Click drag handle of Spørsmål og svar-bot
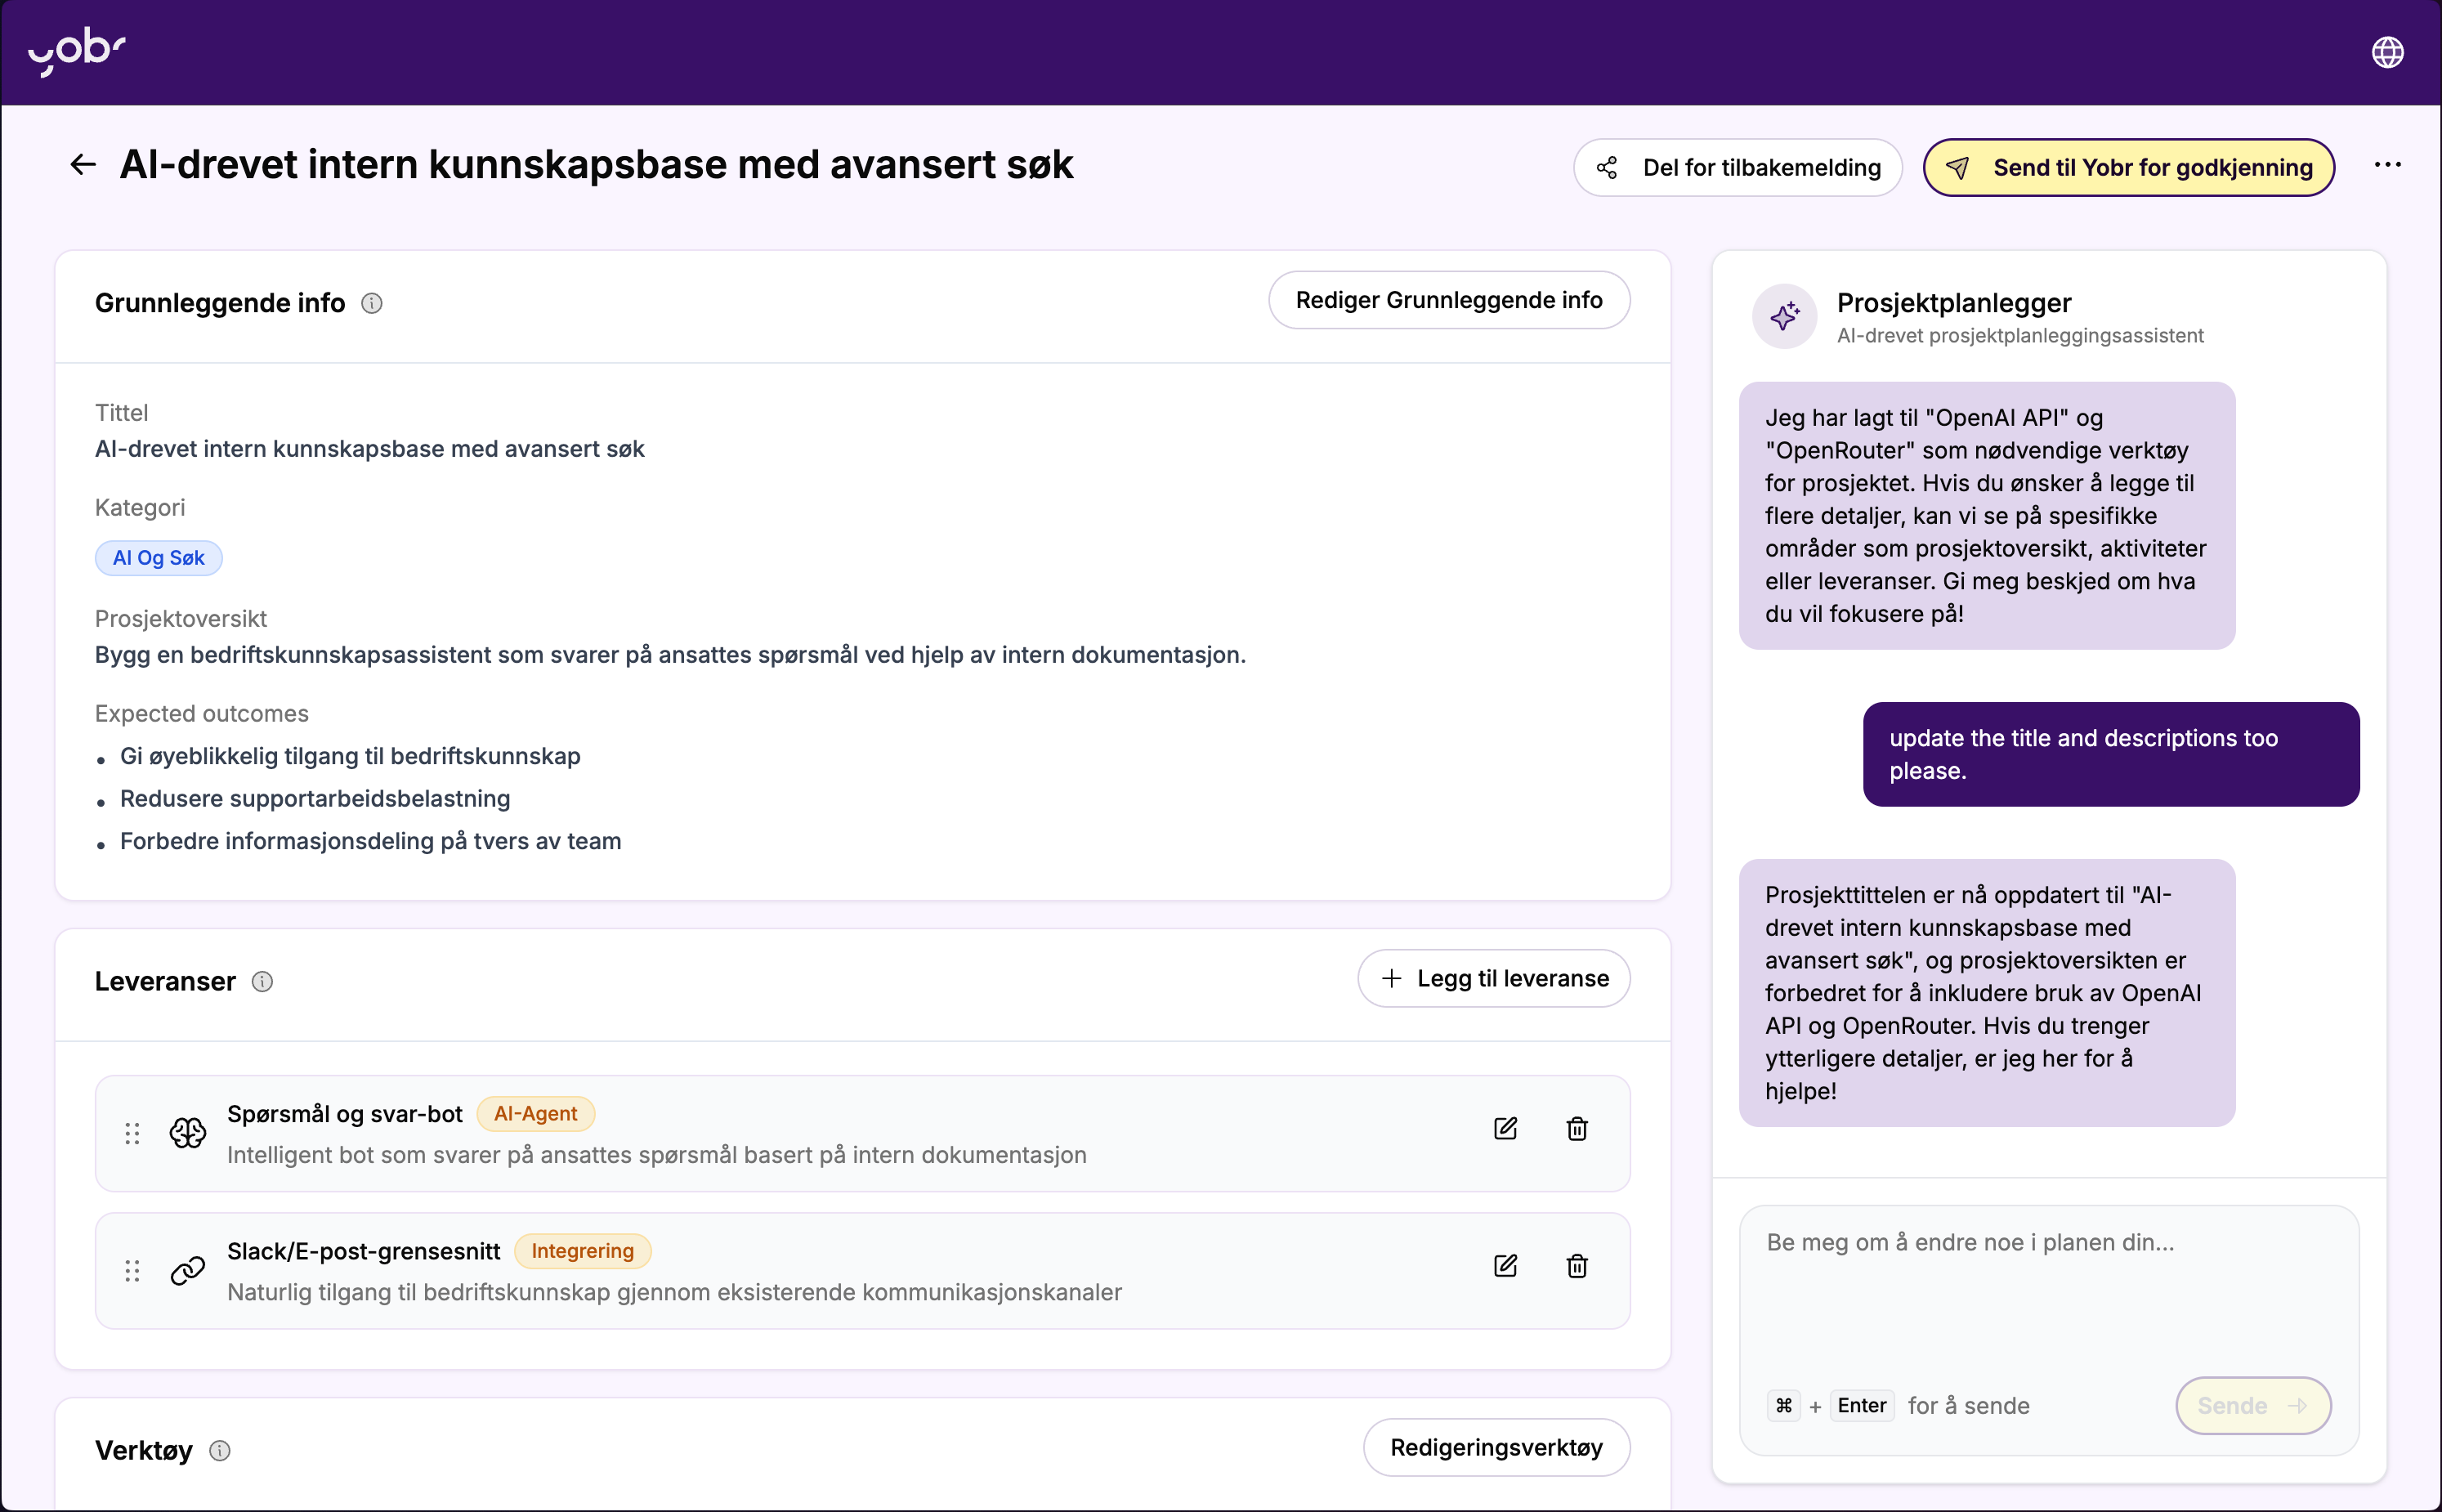 point(132,1133)
